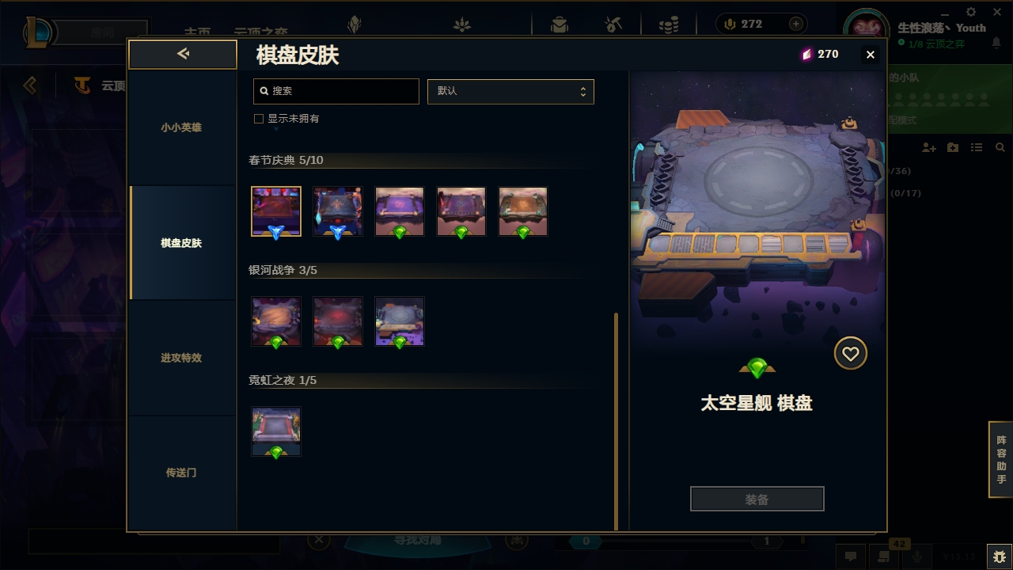The width and height of the screenshot is (1013, 570).
Task: Open the 阵容助手 side panel
Action: [x=1001, y=459]
